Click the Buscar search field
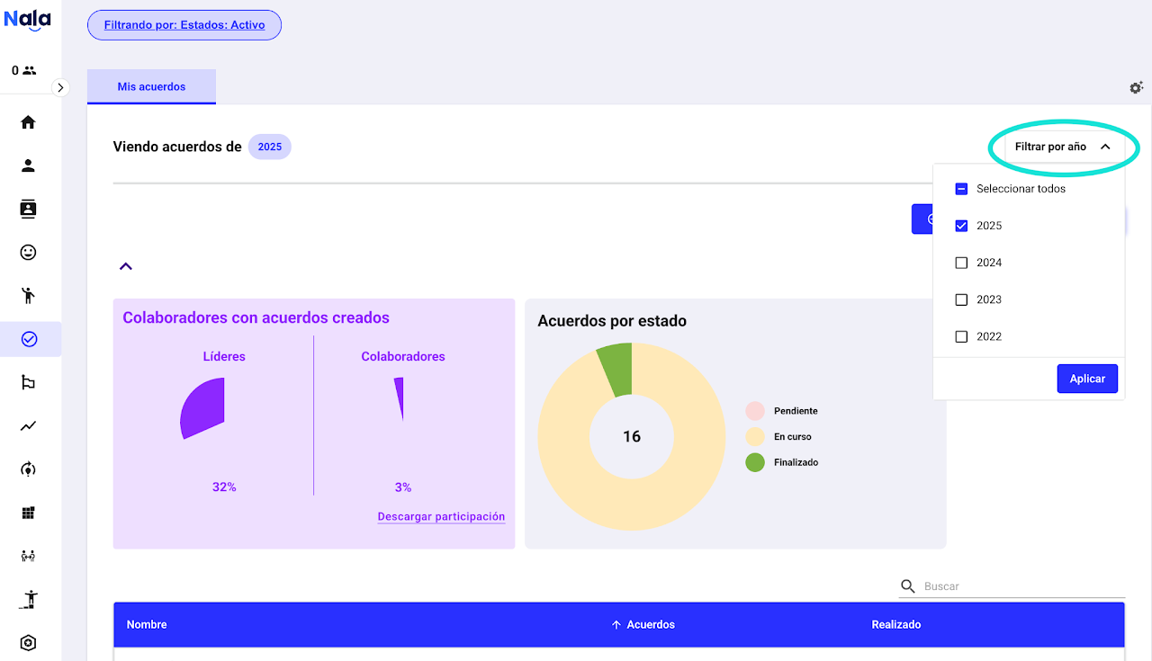This screenshot has width=1152, height=661. click(1021, 586)
